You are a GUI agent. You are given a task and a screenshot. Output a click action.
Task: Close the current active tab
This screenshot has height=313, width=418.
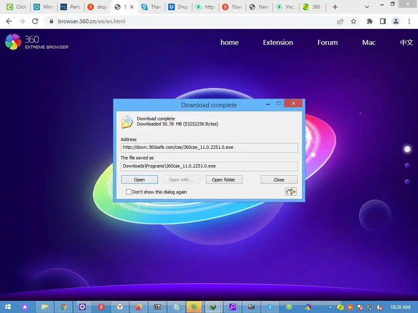[132, 7]
